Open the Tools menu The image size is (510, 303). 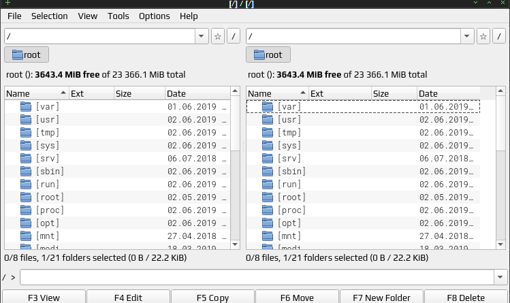pyautogui.click(x=118, y=16)
